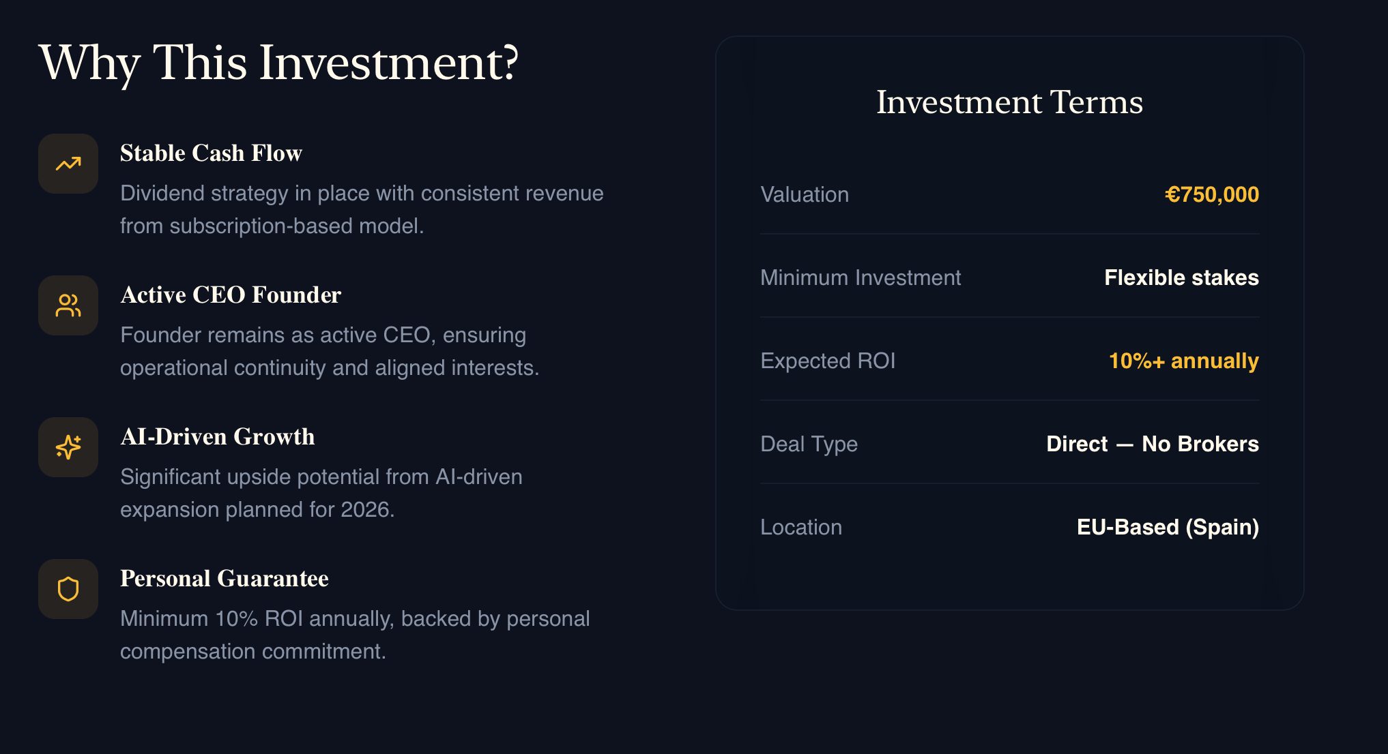This screenshot has width=1388, height=754.
Task: Click the people icon for Active CEO Founder
Action: coord(68,305)
